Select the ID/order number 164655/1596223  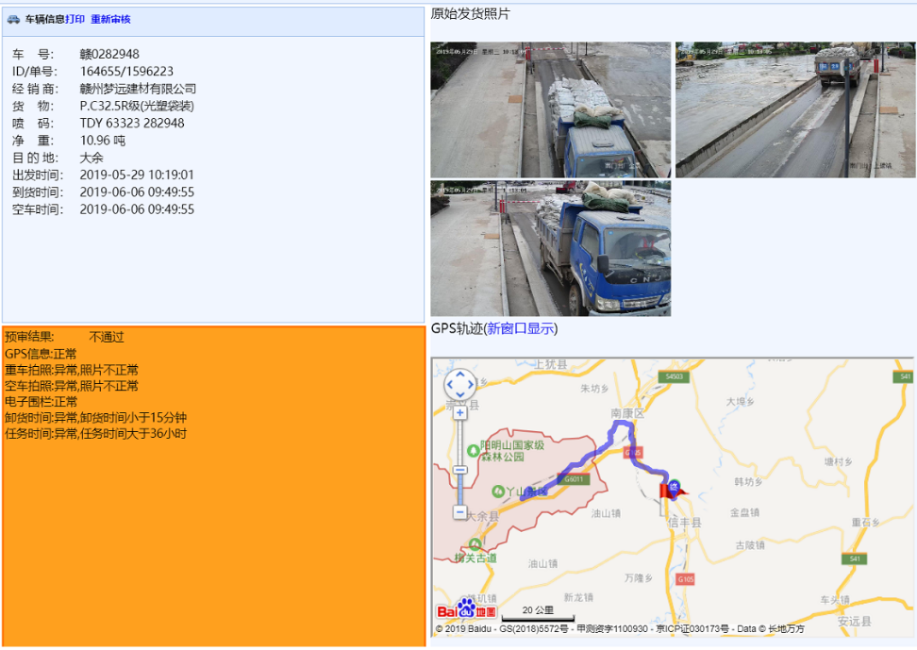click(126, 72)
